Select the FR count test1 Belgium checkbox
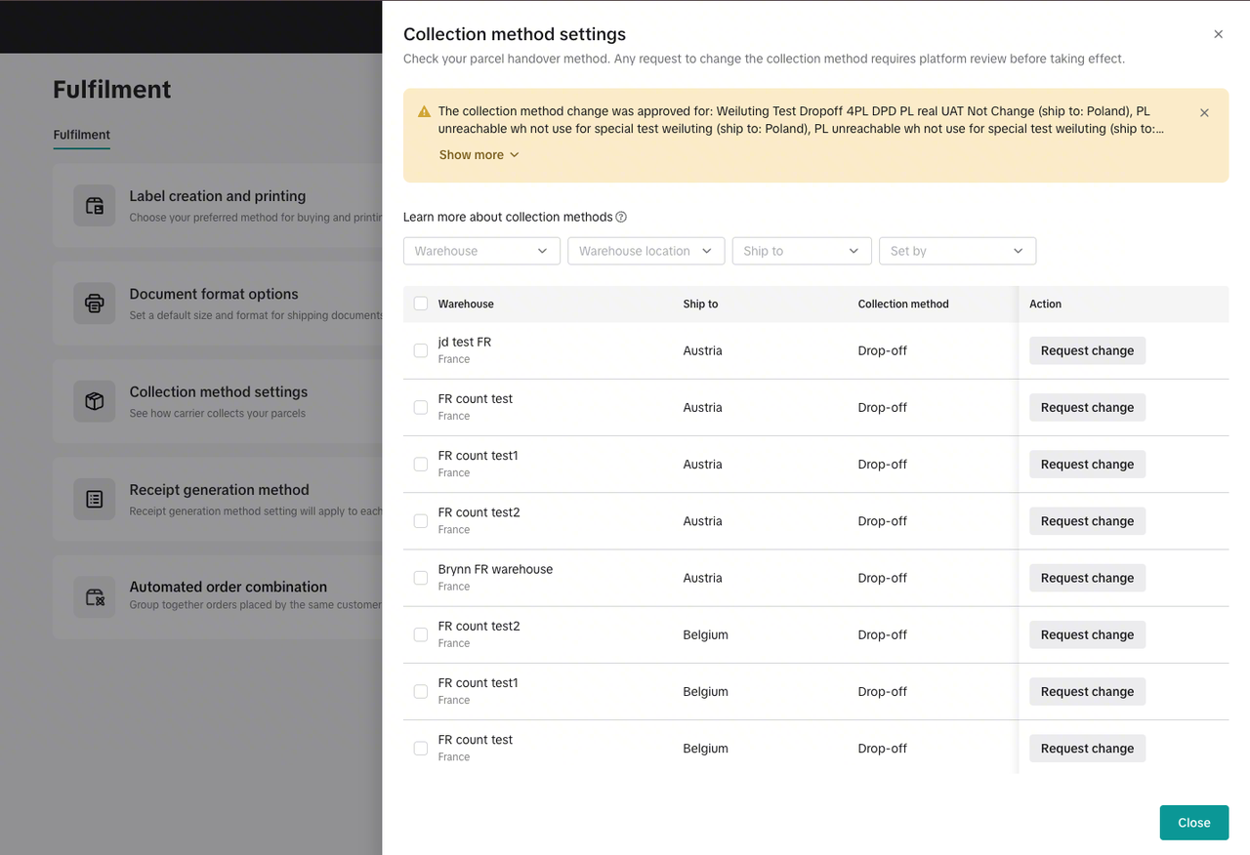 (x=421, y=691)
